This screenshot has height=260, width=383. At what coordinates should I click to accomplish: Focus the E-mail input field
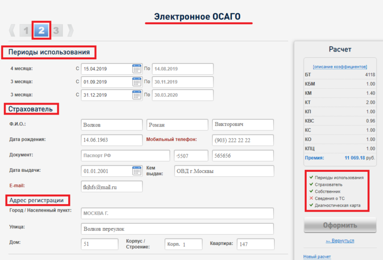[x=112, y=186]
